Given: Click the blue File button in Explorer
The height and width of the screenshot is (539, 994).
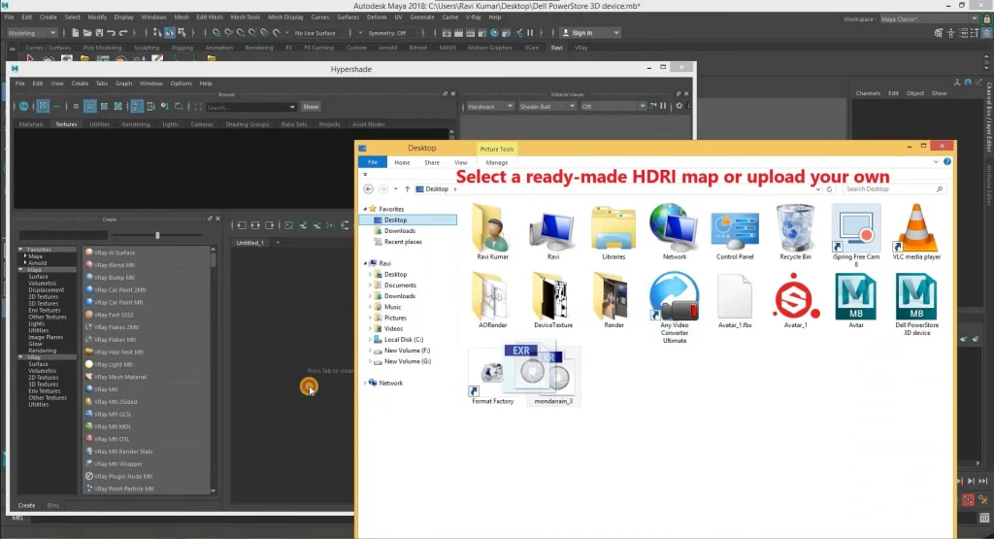Looking at the screenshot, I should coord(373,162).
